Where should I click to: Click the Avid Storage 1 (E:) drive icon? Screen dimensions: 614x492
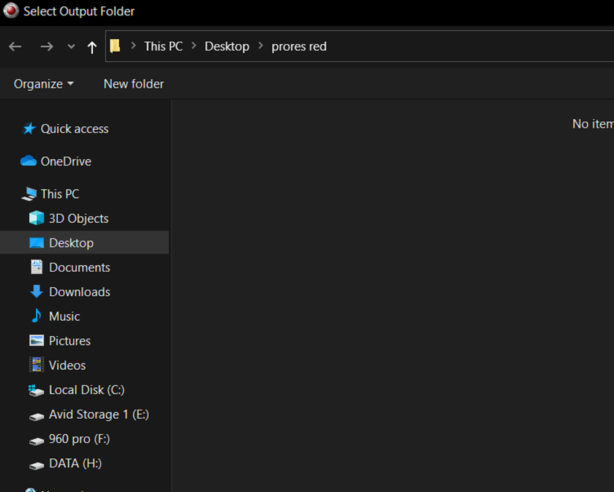[37, 417]
